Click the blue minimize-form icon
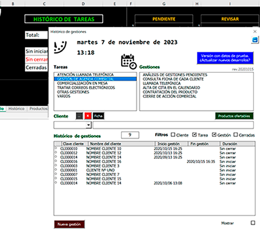Image resolution: width=260 pixels, height=232 pixels. tap(254, 40)
